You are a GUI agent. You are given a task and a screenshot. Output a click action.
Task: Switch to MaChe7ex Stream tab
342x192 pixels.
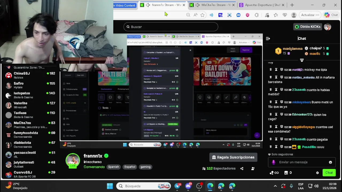pyautogui.click(x=212, y=5)
